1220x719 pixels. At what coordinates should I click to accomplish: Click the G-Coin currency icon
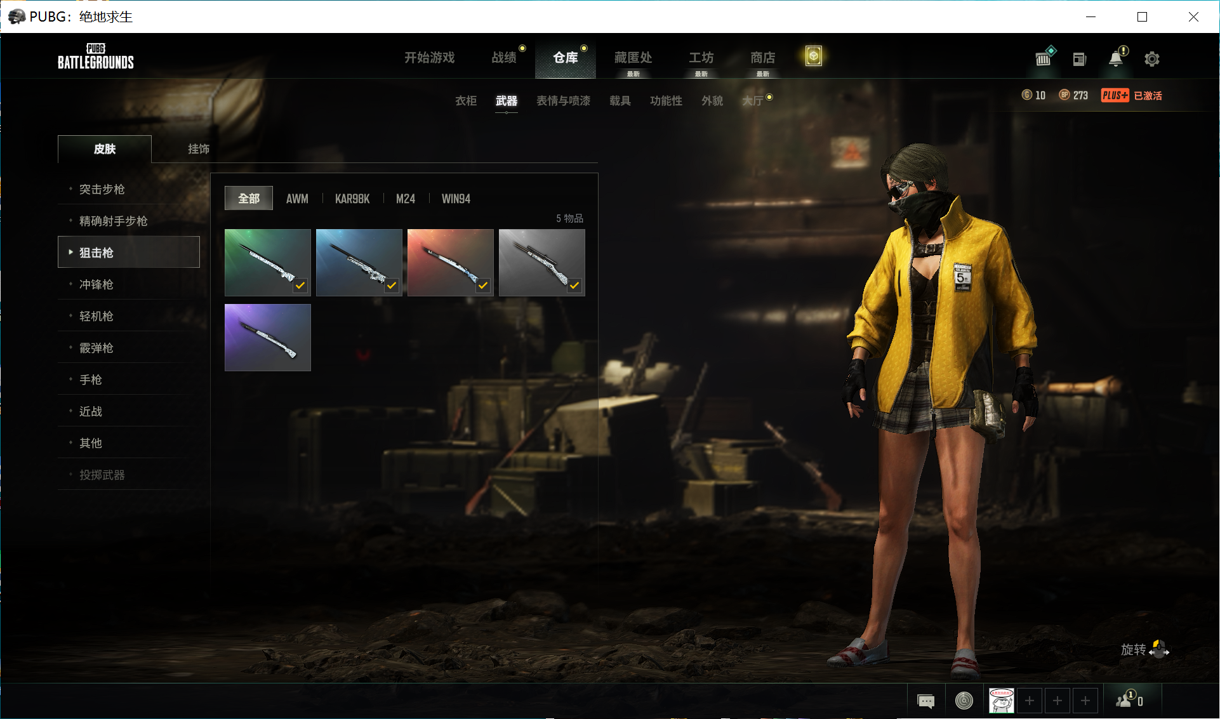pos(1026,95)
